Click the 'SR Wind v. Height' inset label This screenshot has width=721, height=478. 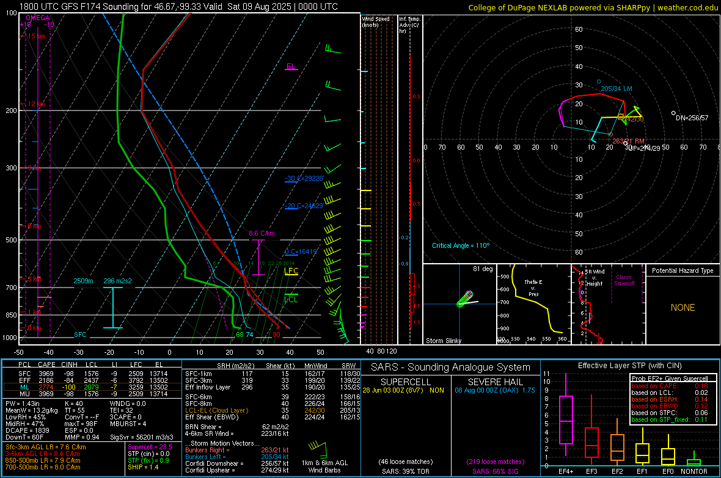595,278
